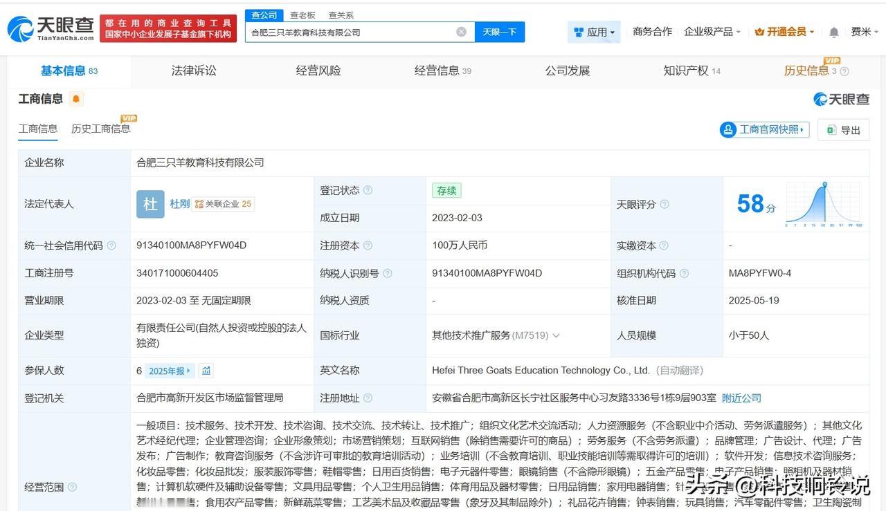Click the 合肥市高新开发区市场监督管理局 value

(x=210, y=398)
